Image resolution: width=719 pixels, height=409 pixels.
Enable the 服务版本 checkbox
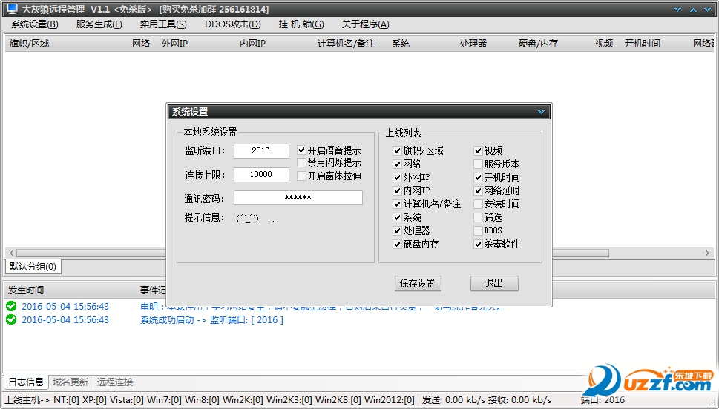pyautogui.click(x=478, y=164)
